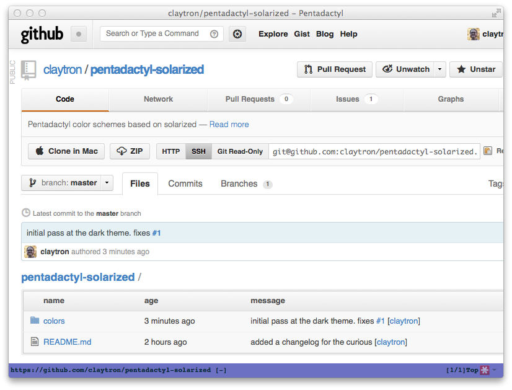Open the pentadactyl-solarized breadcrumb link

[78, 277]
